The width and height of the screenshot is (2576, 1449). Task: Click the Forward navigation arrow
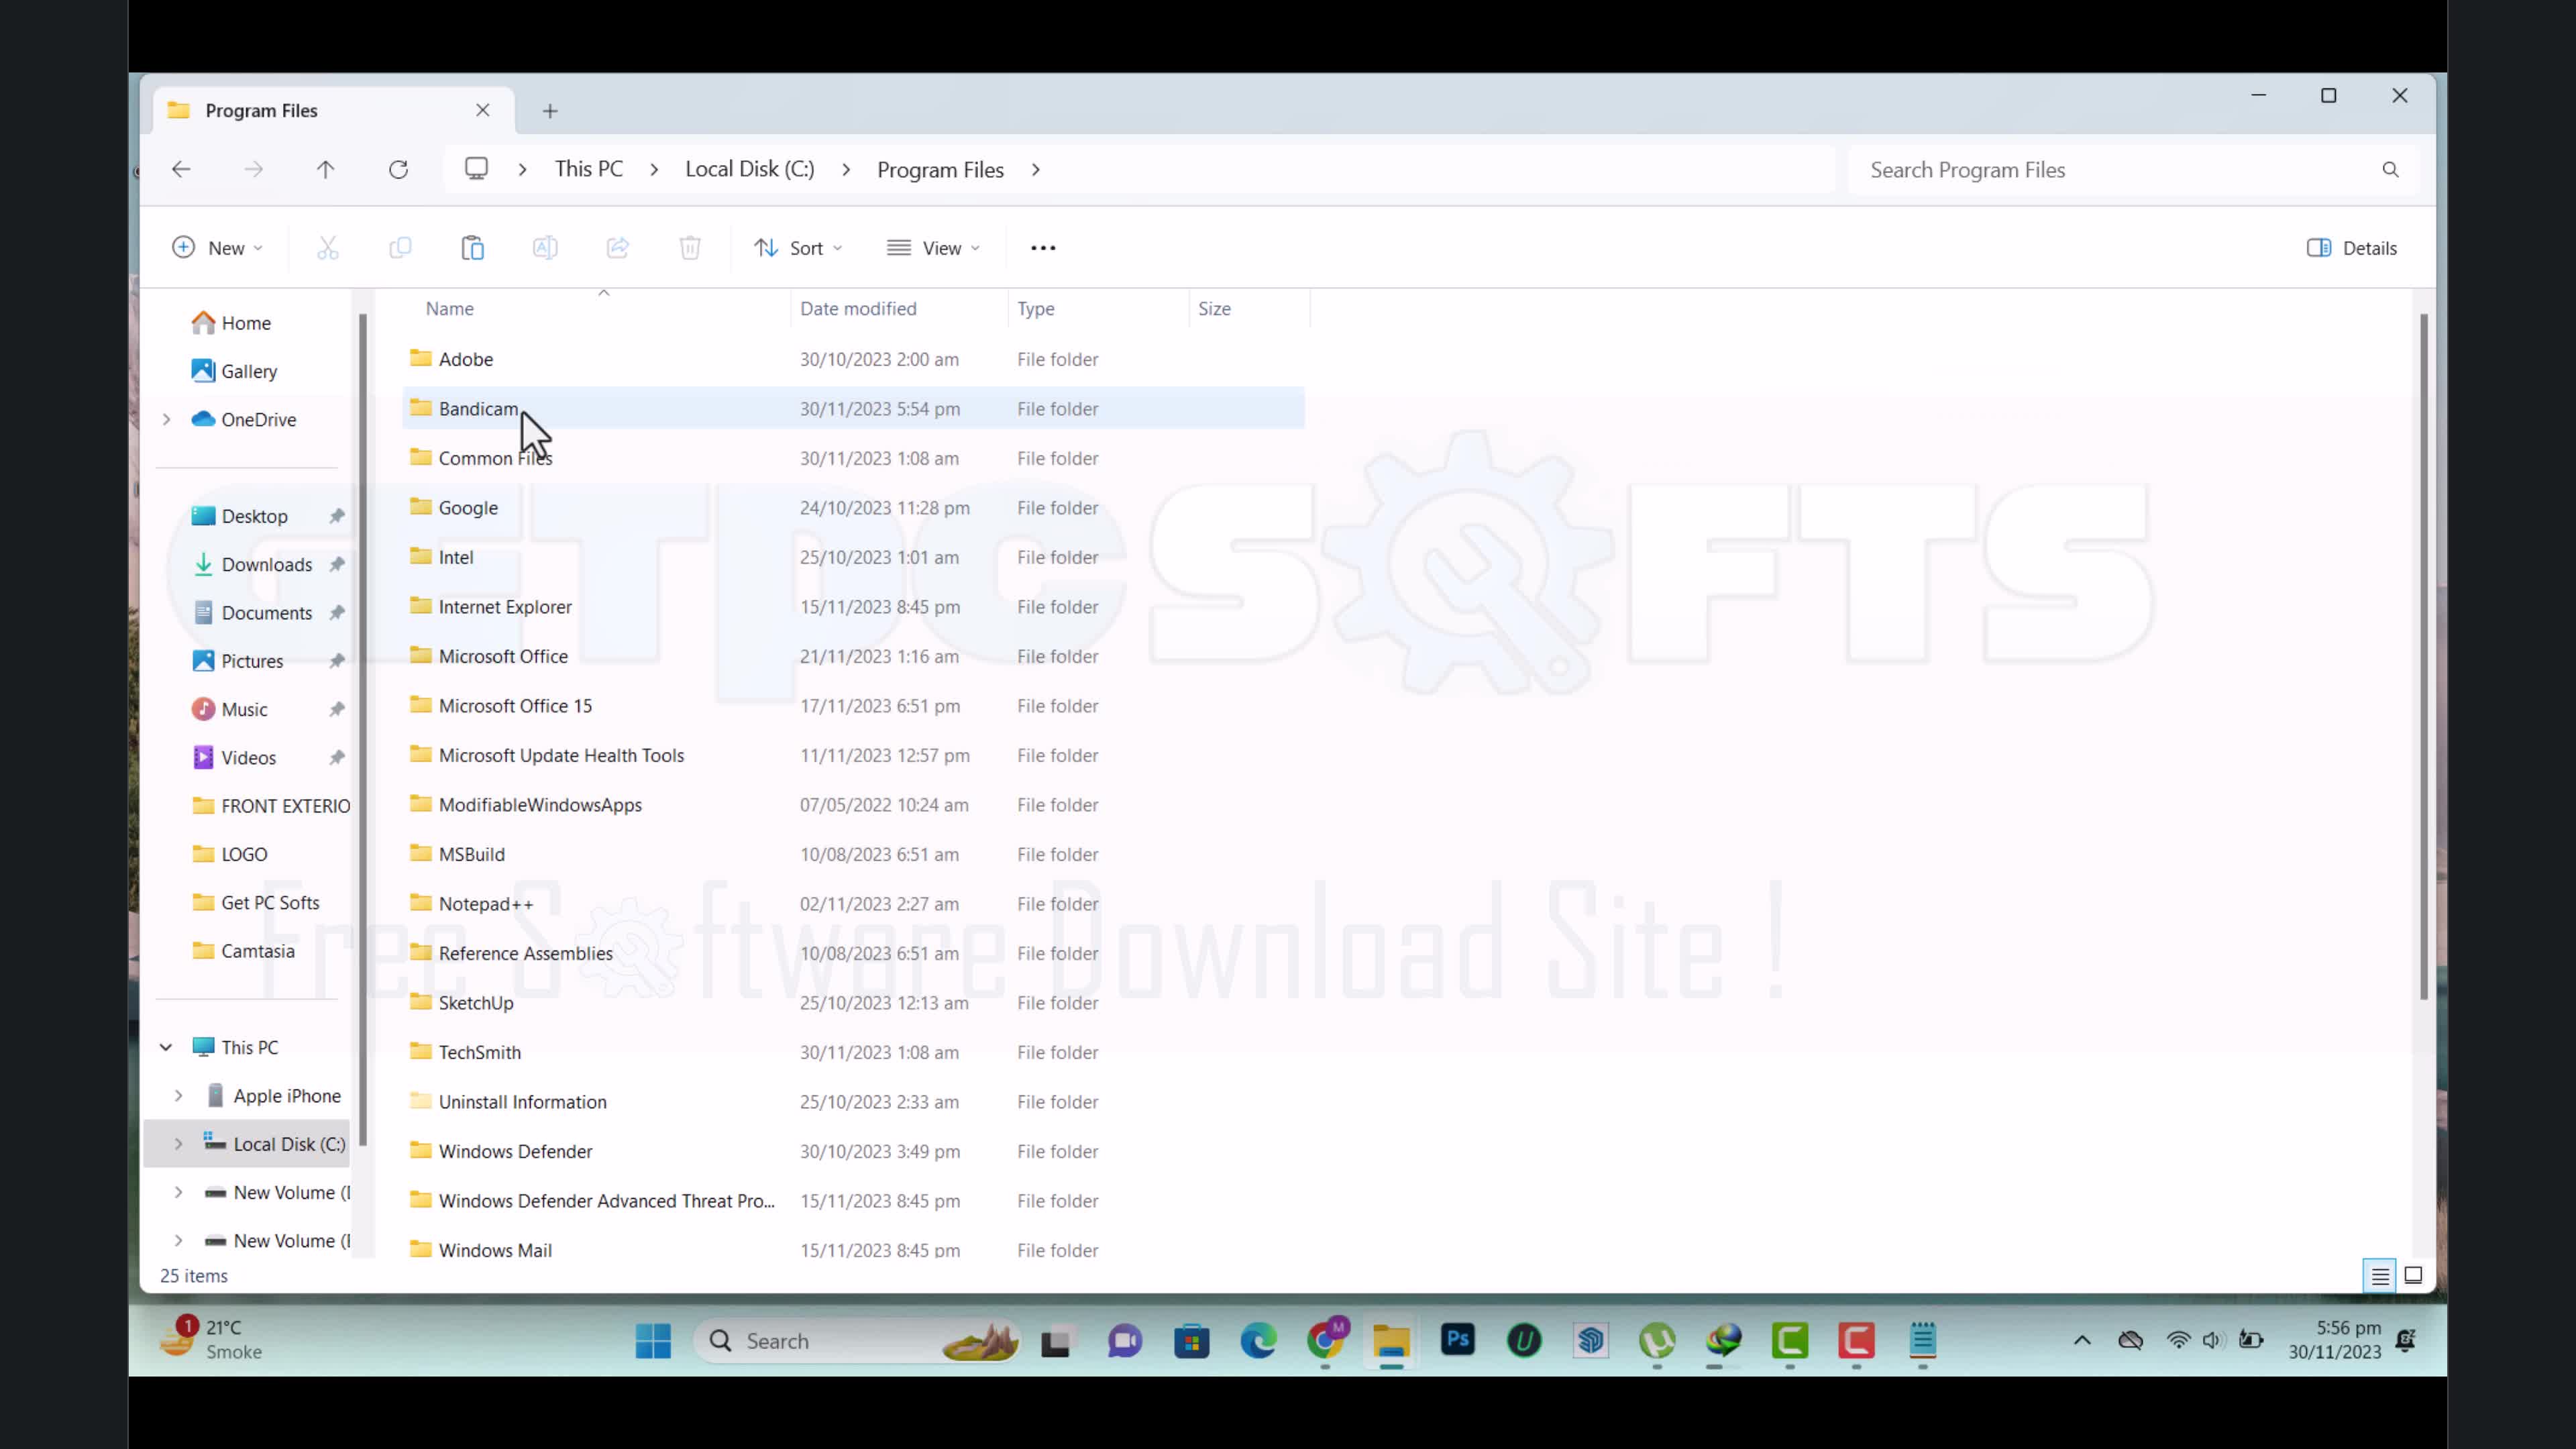[254, 170]
